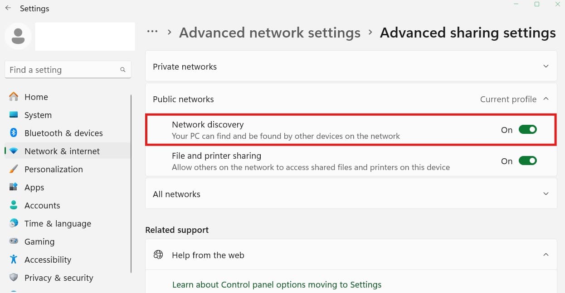Image resolution: width=565 pixels, height=293 pixels.
Task: Expand the Private networks section
Action: pos(546,66)
